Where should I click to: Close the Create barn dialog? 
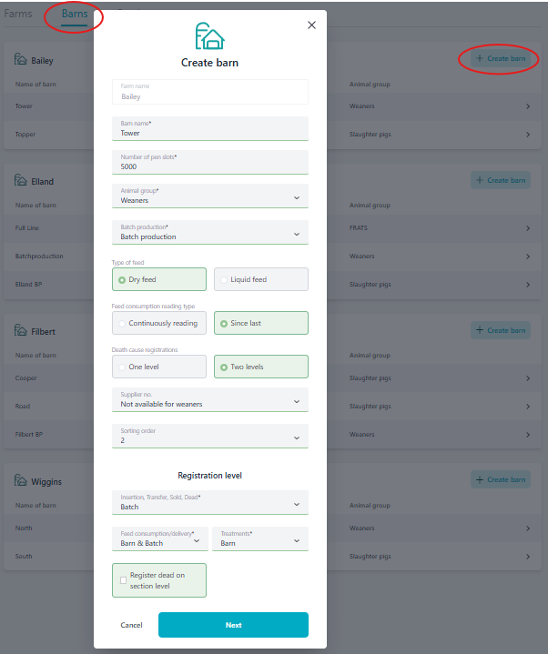(311, 25)
